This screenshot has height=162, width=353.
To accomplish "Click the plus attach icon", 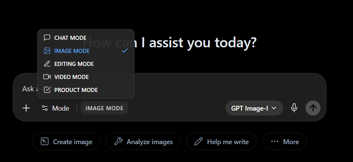I will [x=26, y=108].
